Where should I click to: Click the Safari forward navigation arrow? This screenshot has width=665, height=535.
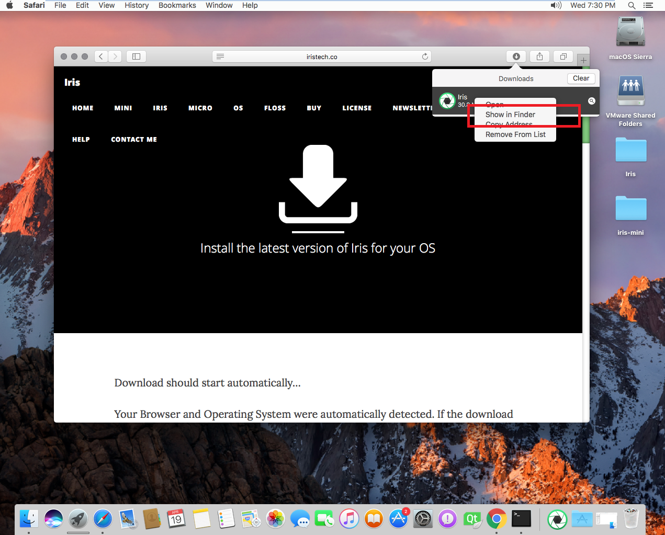click(115, 56)
